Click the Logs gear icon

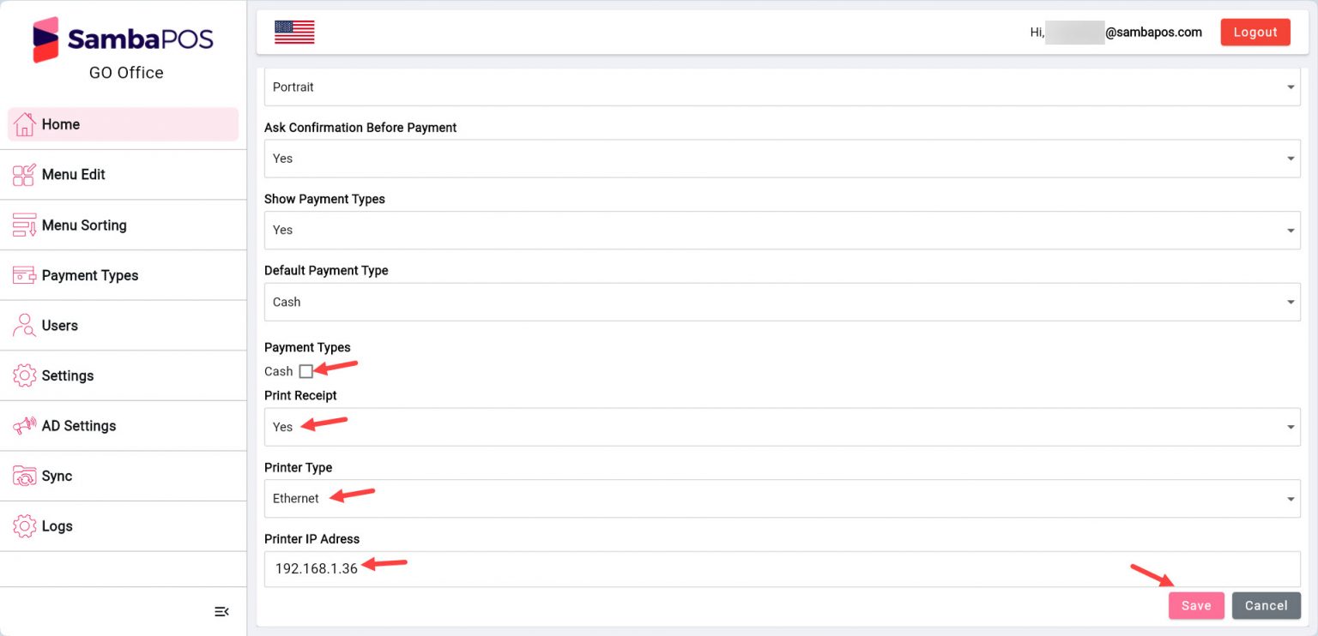[24, 526]
